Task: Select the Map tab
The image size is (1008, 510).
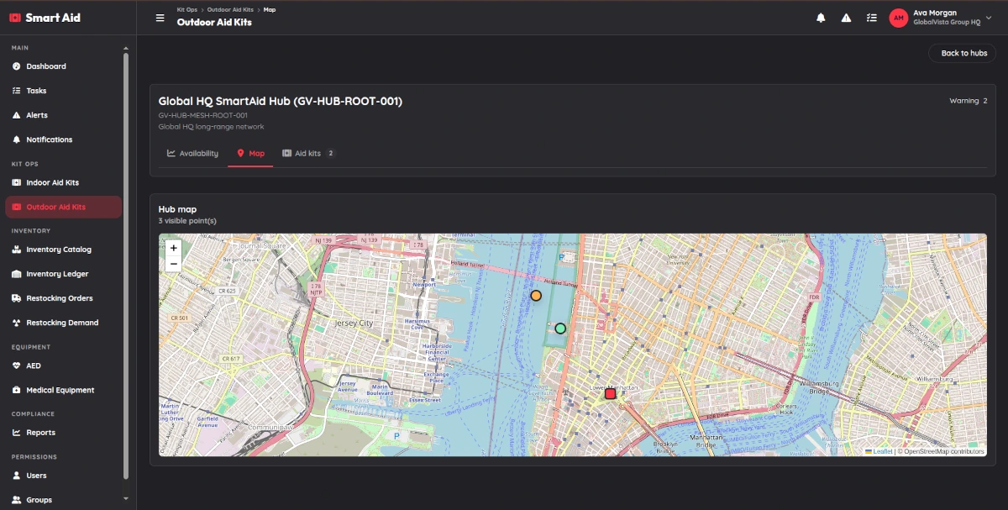Action: coord(250,154)
